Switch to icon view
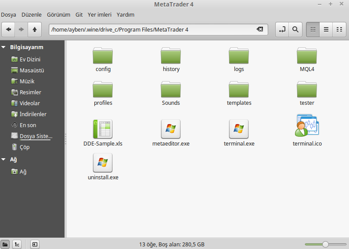This screenshot has height=249, width=349. pyautogui.click(x=313, y=29)
